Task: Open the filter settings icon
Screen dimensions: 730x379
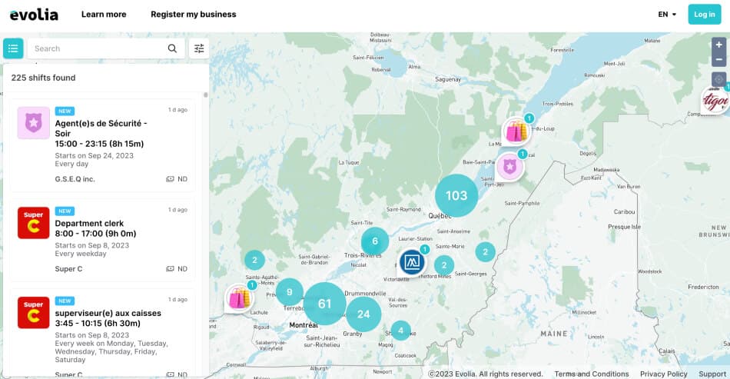Action: tap(199, 48)
